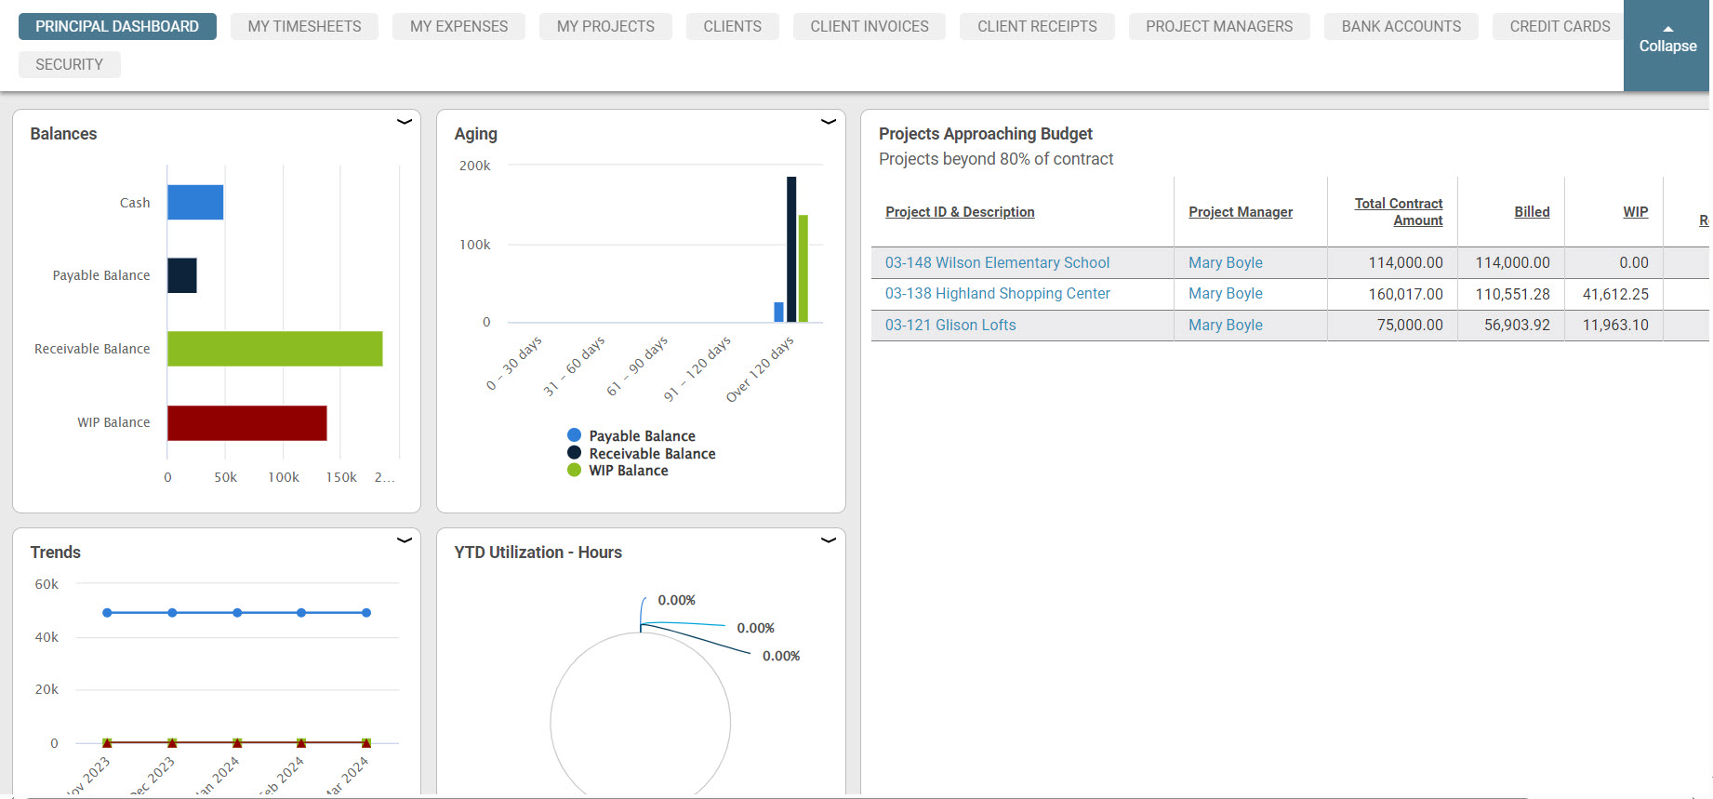
Task: Switch to the My Timesheets tab
Action: (x=304, y=27)
